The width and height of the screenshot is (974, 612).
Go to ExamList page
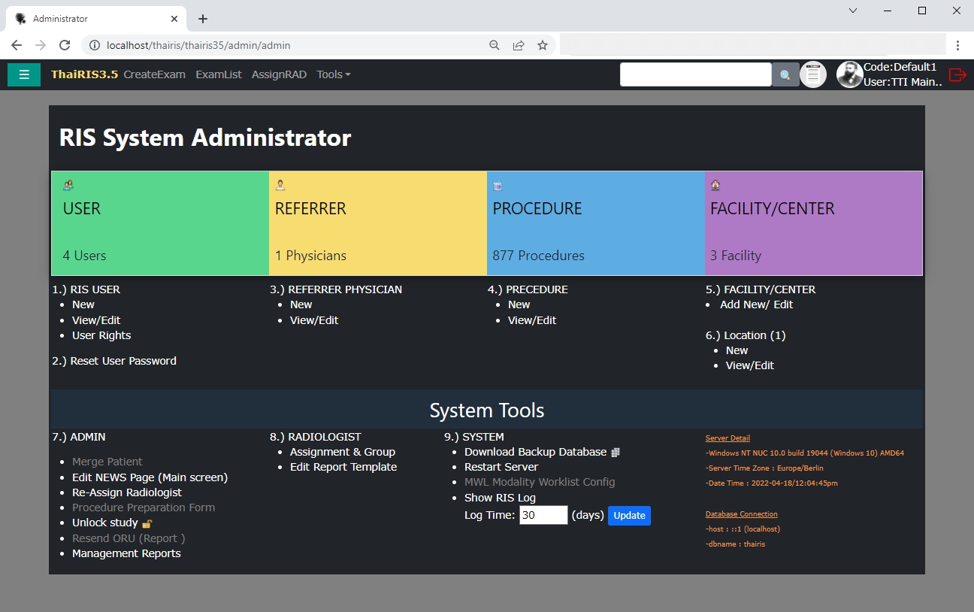[219, 74]
